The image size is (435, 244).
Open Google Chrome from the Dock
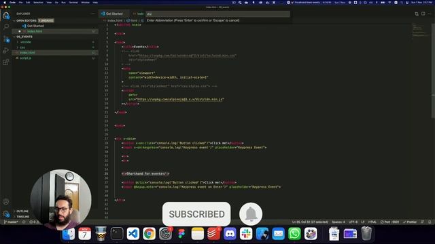pos(149,234)
